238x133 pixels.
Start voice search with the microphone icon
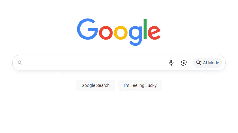click(x=171, y=62)
